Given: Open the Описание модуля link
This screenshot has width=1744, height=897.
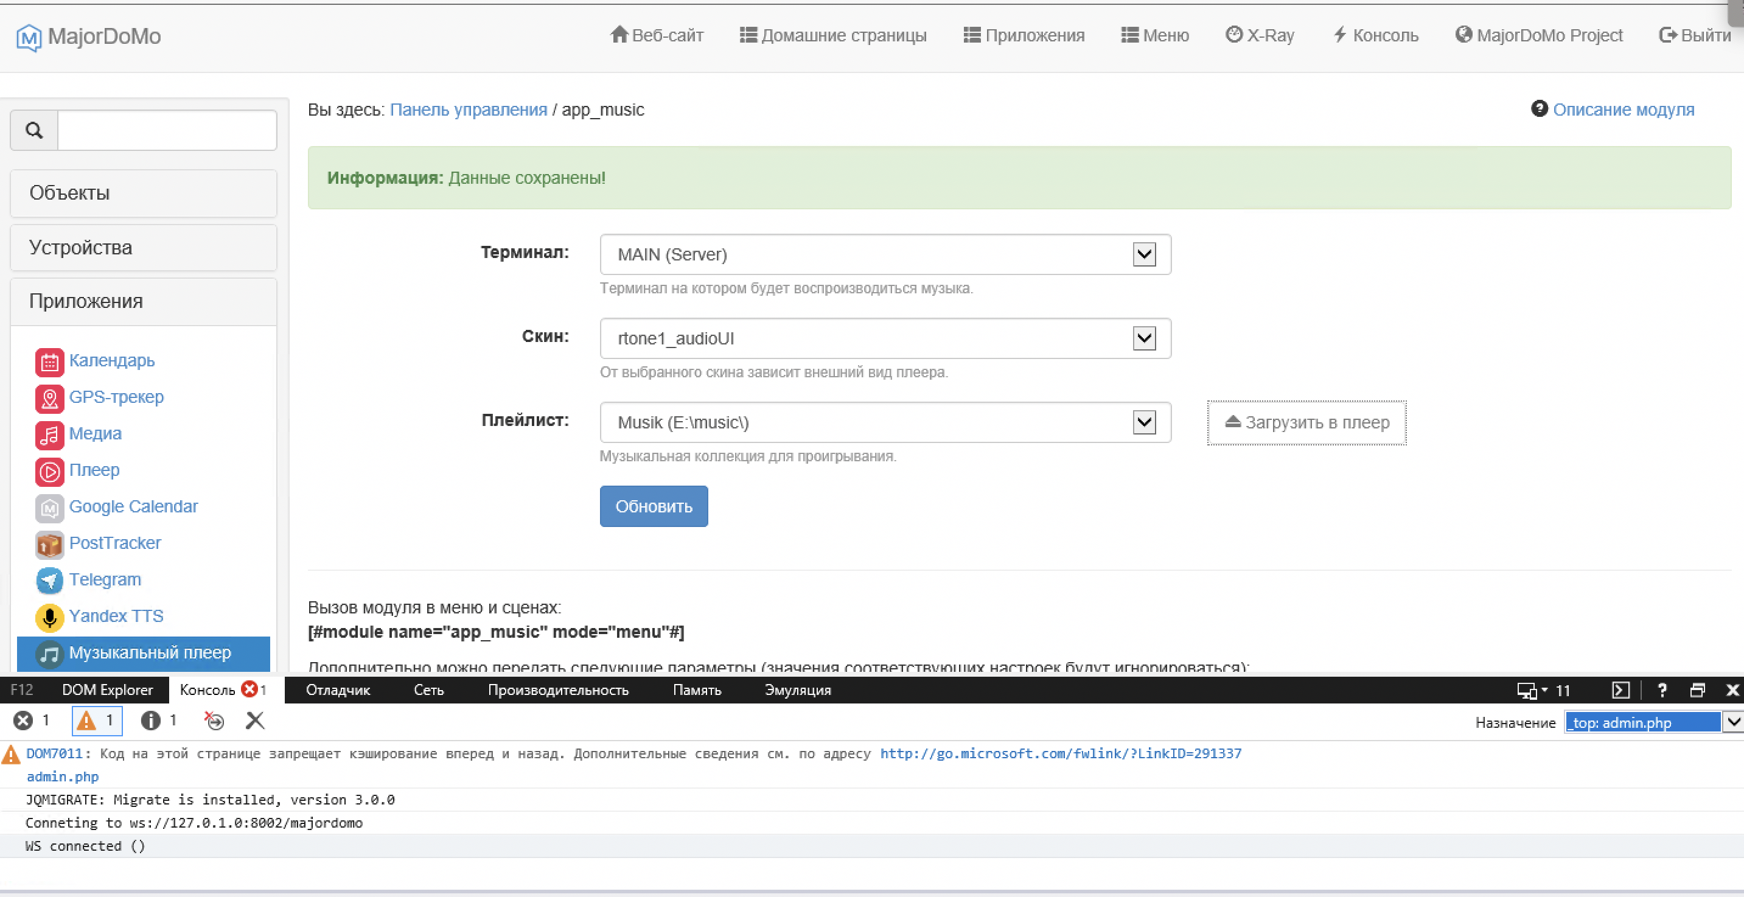Looking at the screenshot, I should tap(1623, 110).
